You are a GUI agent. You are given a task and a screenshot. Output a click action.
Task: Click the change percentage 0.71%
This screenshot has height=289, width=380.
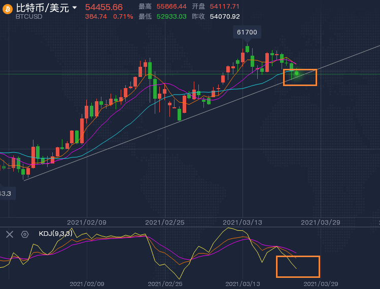pyautogui.click(x=123, y=16)
